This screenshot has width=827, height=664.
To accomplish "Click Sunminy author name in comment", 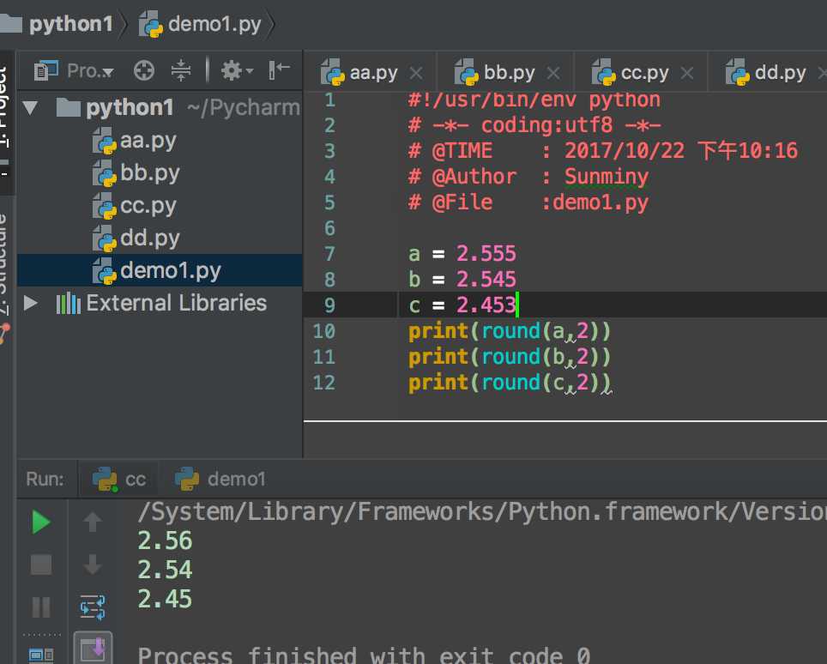I will [x=607, y=178].
